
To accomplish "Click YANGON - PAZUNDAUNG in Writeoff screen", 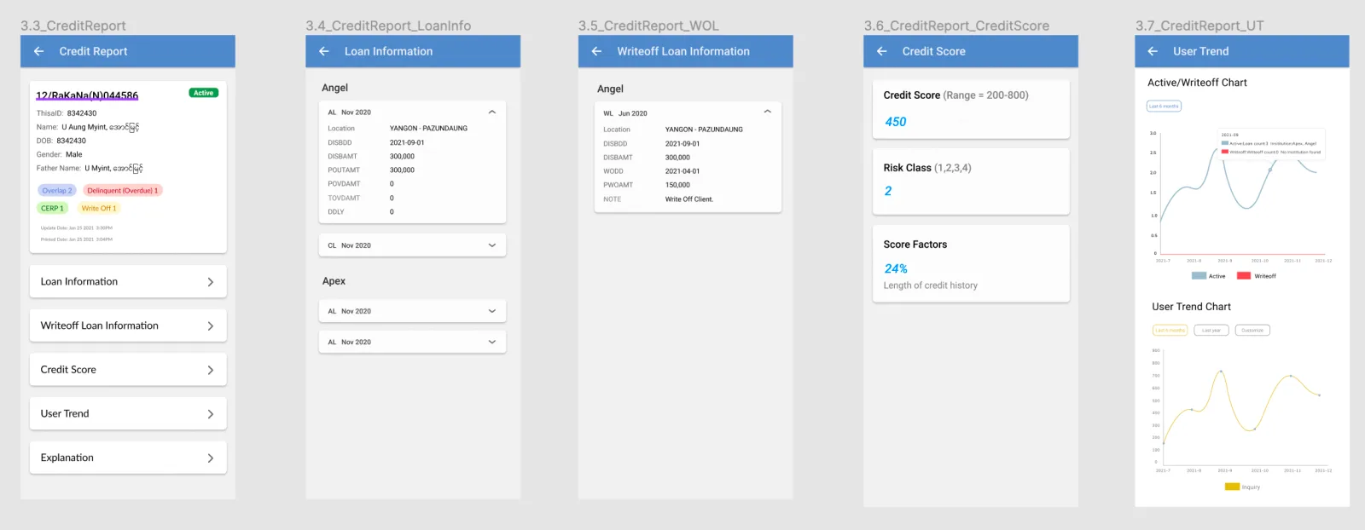I will coord(704,130).
